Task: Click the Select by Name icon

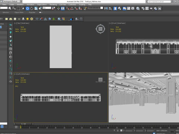Action: (14, 9)
